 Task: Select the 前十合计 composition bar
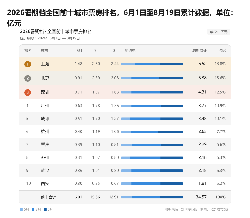pyautogui.click(x=152, y=197)
